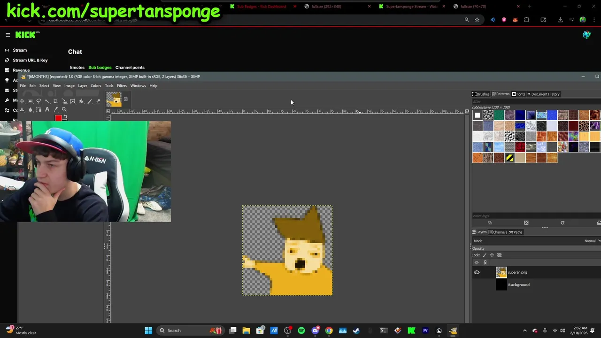Adjust the layer Opacity slider
Screen dimensions: 601x338
tap(536, 248)
